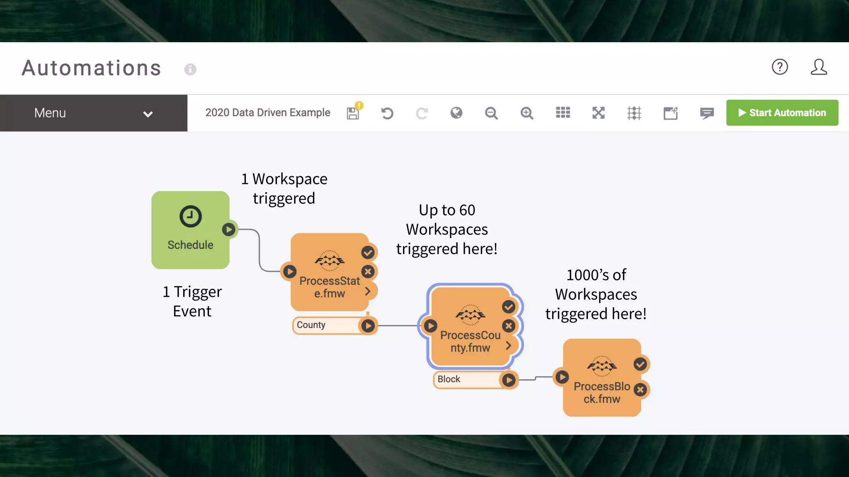Toggle the snap-to-grid icon

[634, 113]
